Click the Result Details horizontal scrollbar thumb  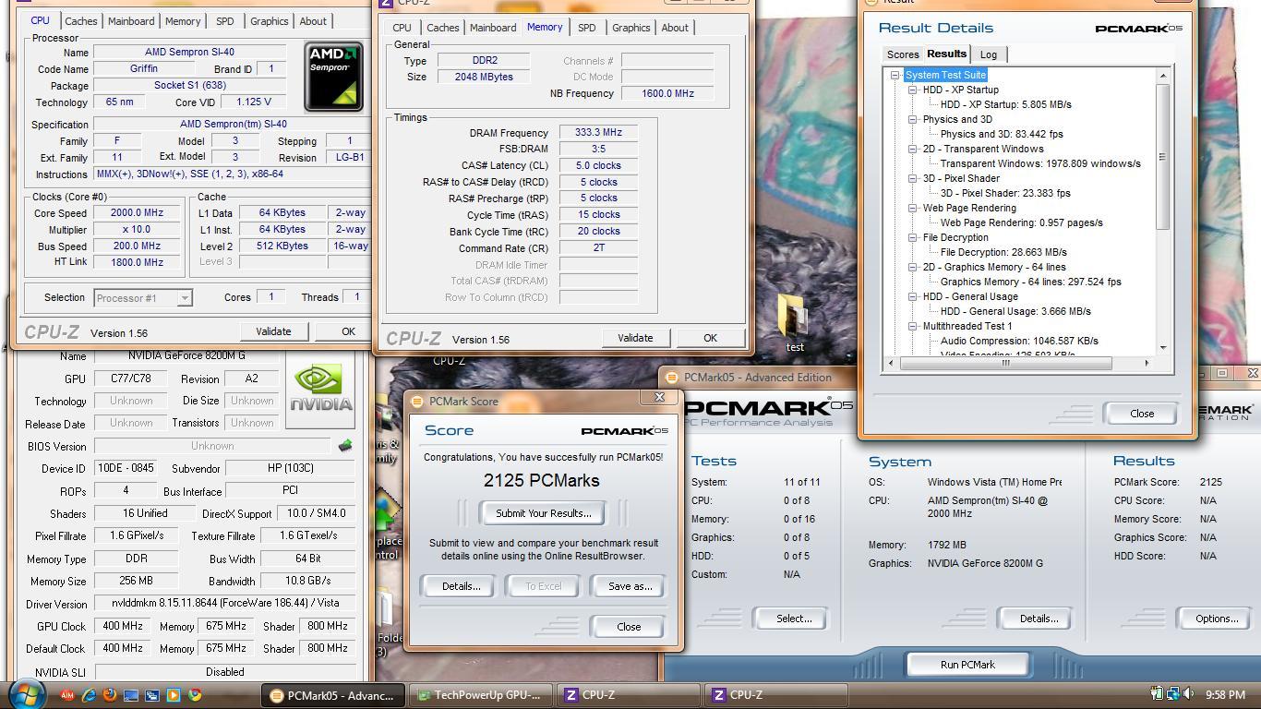[1006, 363]
